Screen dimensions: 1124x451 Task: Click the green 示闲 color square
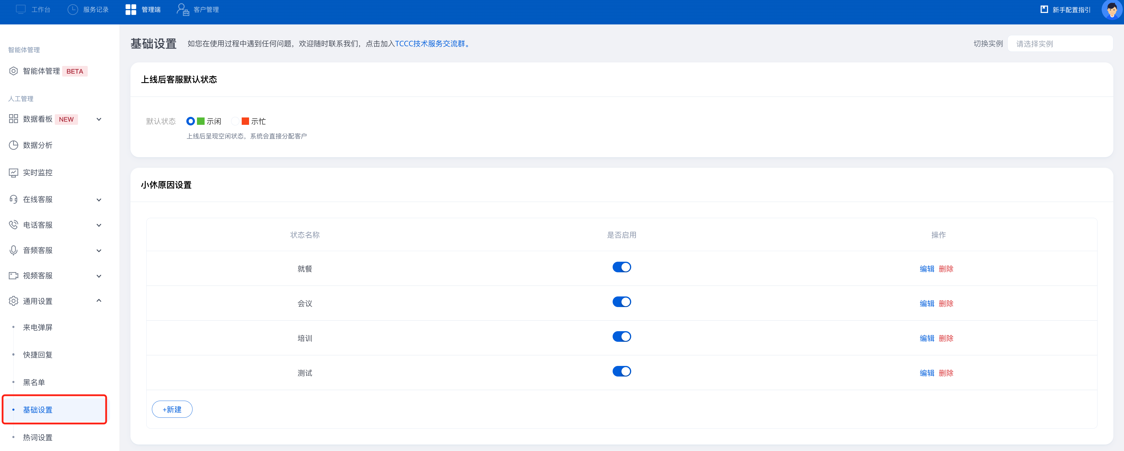pos(201,121)
